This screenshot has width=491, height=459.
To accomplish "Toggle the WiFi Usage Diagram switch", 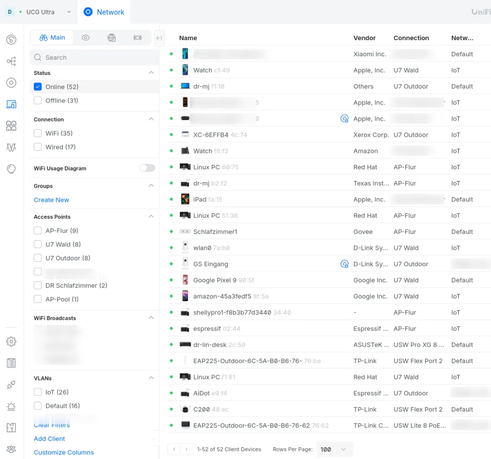I will tap(147, 168).
